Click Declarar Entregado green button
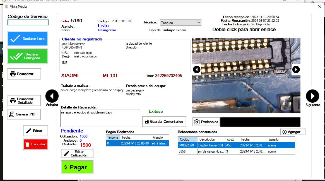Viewport: 325px width, 181px height. (28, 56)
